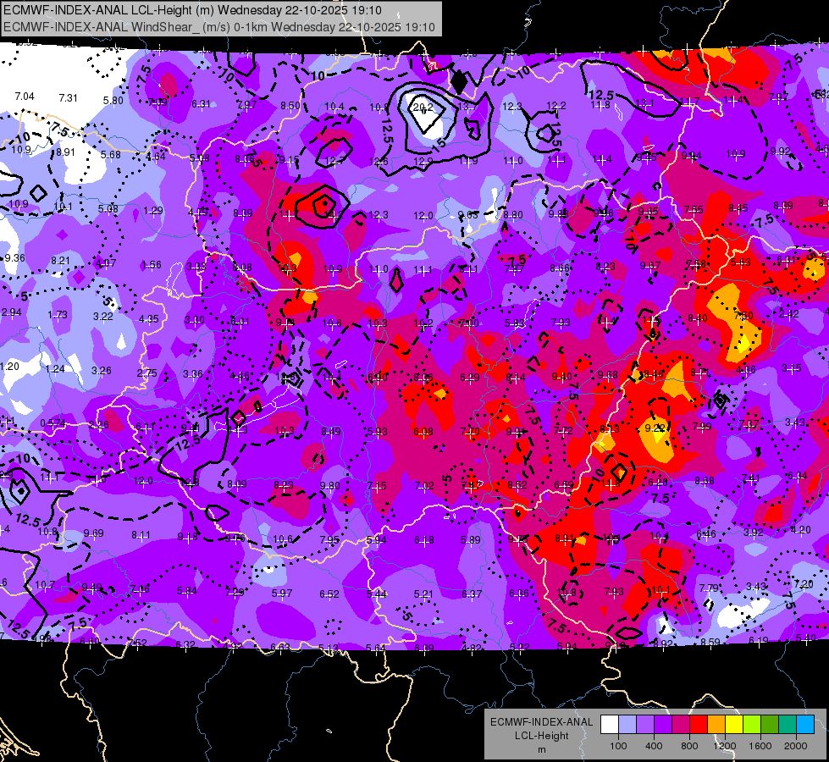Click the white swatch in the LCL-Height legend
Image resolution: width=829 pixels, height=762 pixels.
click(610, 724)
